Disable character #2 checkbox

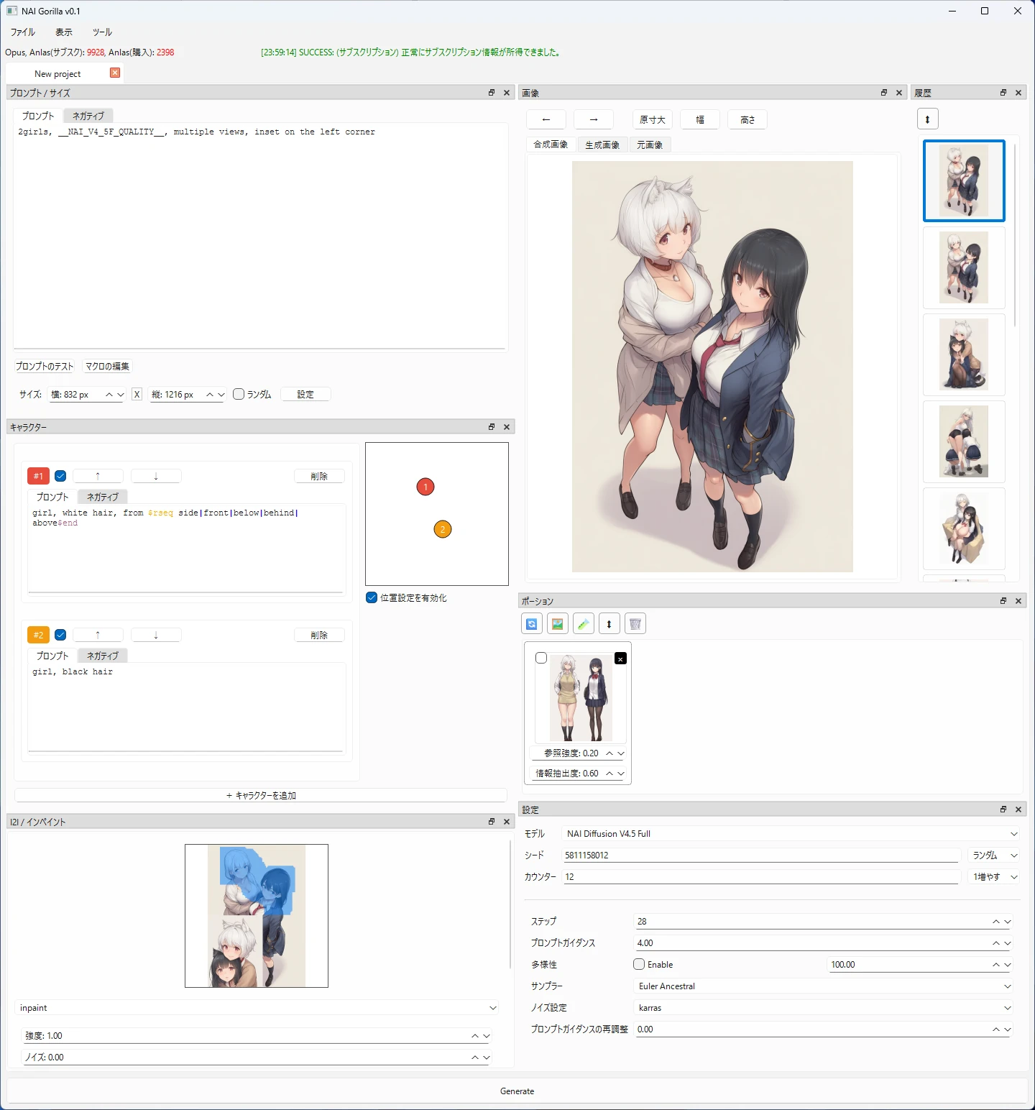[60, 635]
